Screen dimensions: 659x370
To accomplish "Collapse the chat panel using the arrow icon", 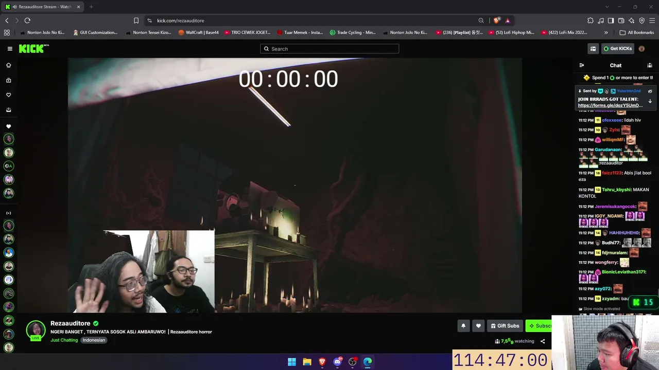I will (x=582, y=65).
